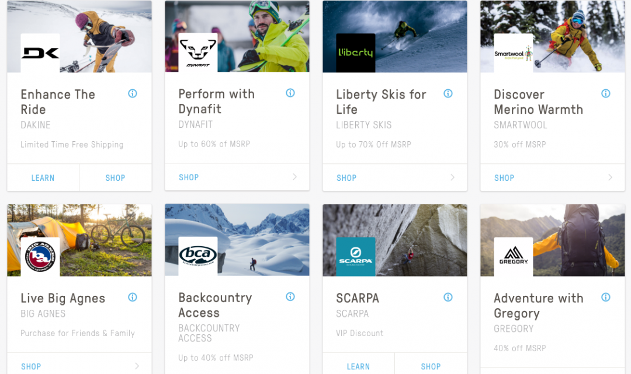This screenshot has height=374, width=631.
Task: Click the info icon on Dakine card
Action: coord(133,93)
